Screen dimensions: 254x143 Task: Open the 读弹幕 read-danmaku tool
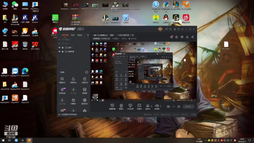(84, 91)
